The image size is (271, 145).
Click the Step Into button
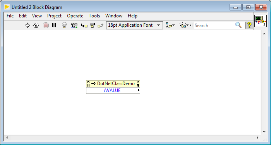(84, 26)
